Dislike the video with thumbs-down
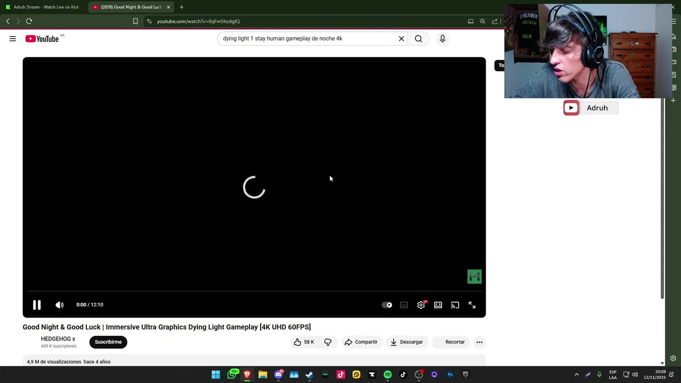 coord(328,342)
